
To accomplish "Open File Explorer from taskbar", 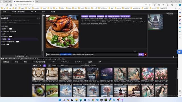I will pos(76,100).
